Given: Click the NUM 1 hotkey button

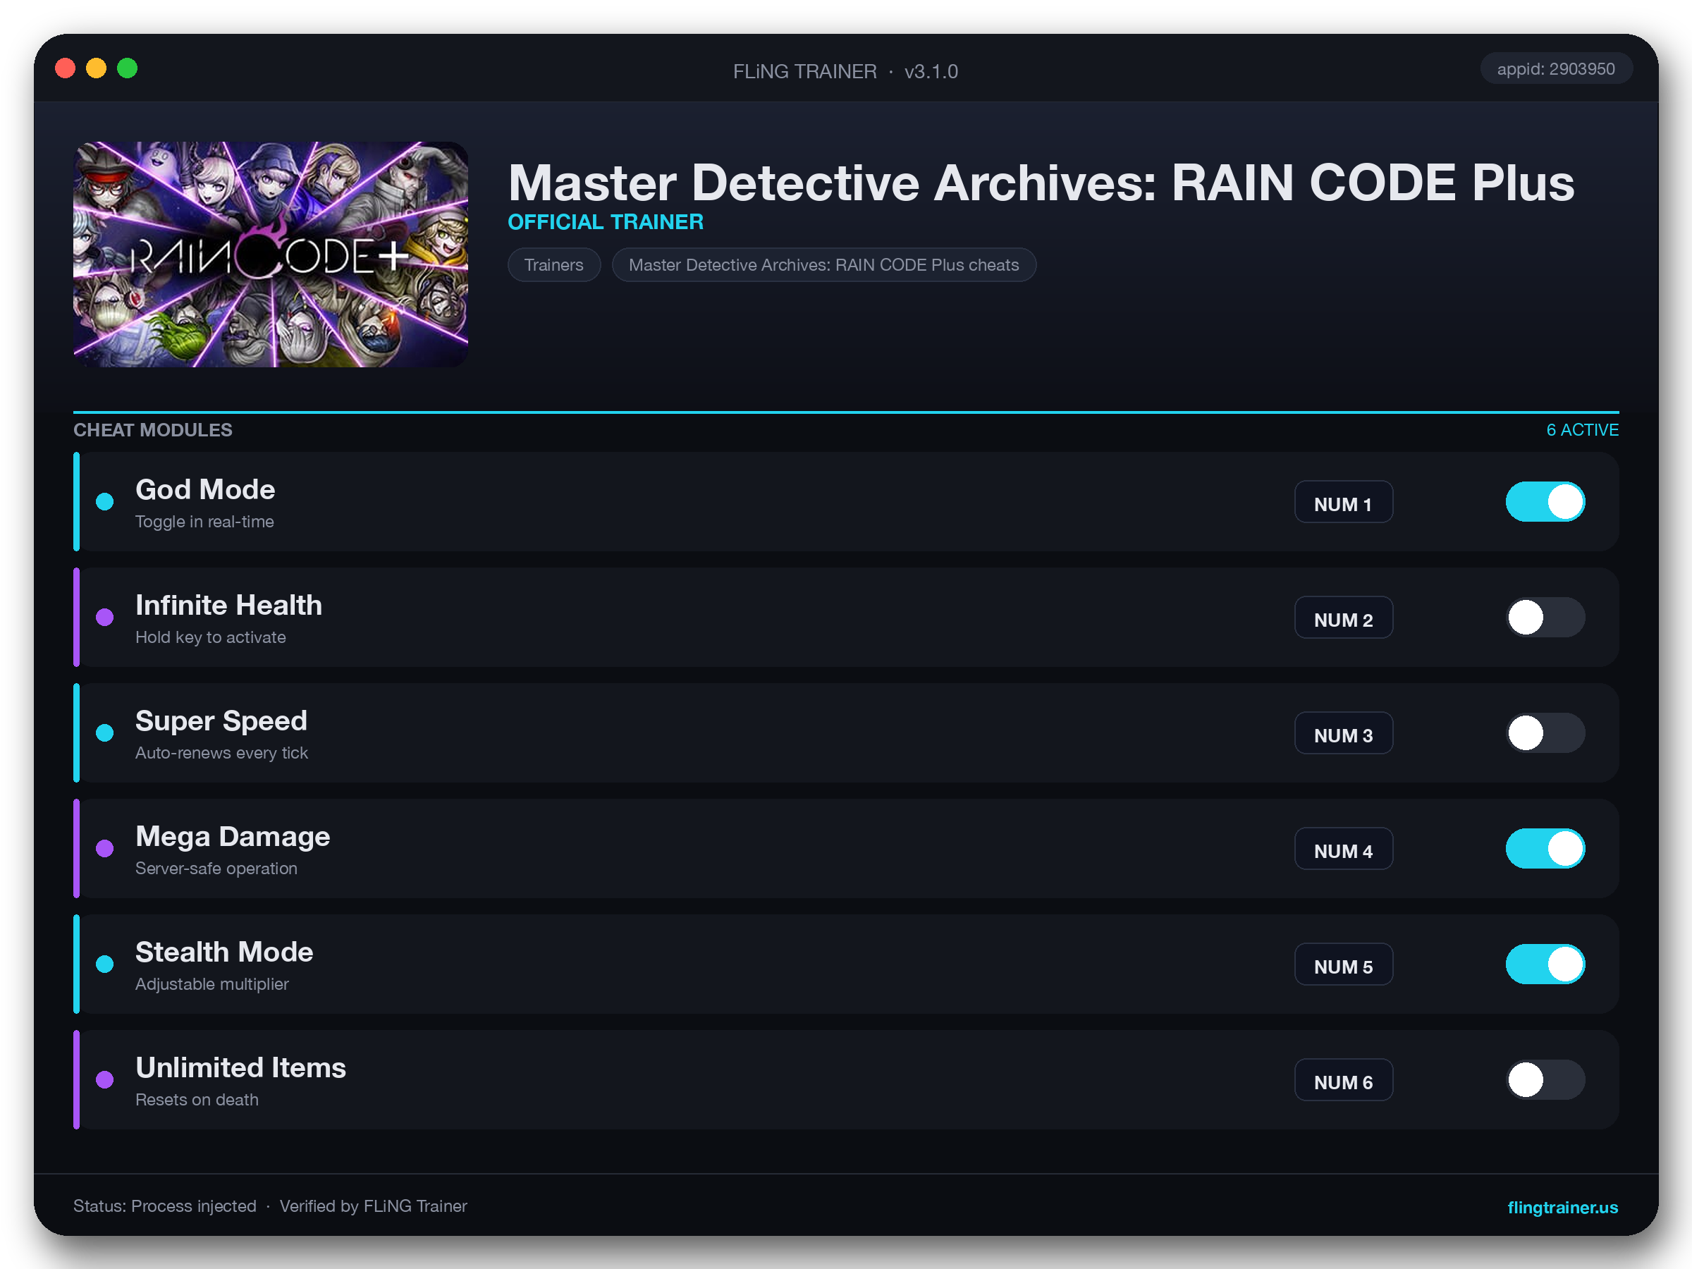Looking at the screenshot, I should pyautogui.click(x=1343, y=502).
